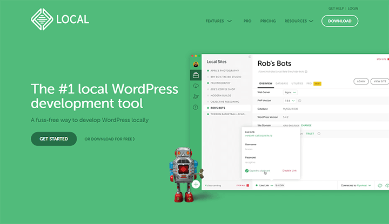The height and width of the screenshot is (224, 389).
Task: Click the info icon beside PHP version
Action: tap(300, 101)
